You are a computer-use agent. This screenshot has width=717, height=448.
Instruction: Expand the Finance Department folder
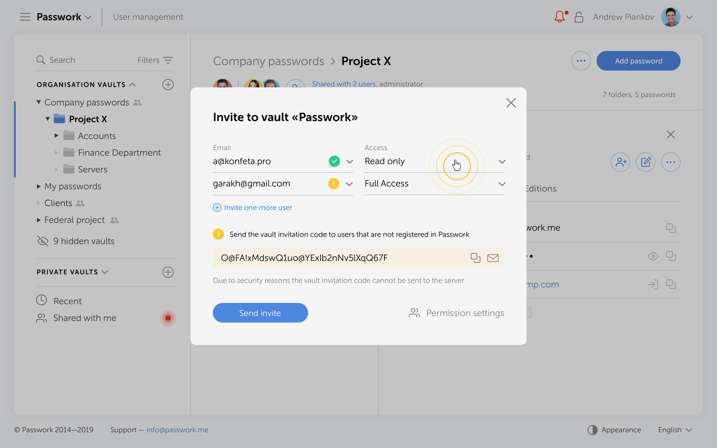coord(56,153)
